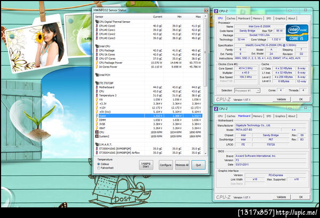Open About tab in upper CPU-Z window
320x218 pixels.
(292, 18)
